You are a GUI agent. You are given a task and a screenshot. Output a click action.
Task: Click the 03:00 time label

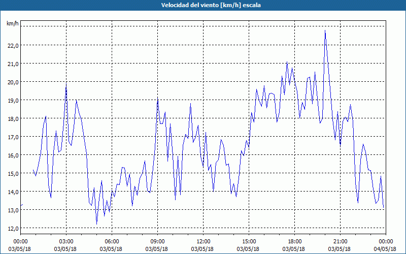point(66,242)
